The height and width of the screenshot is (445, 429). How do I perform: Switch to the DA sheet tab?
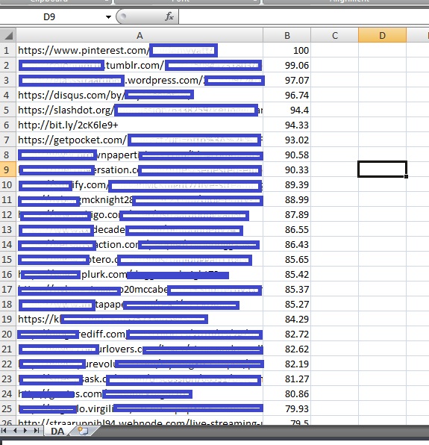(x=57, y=432)
